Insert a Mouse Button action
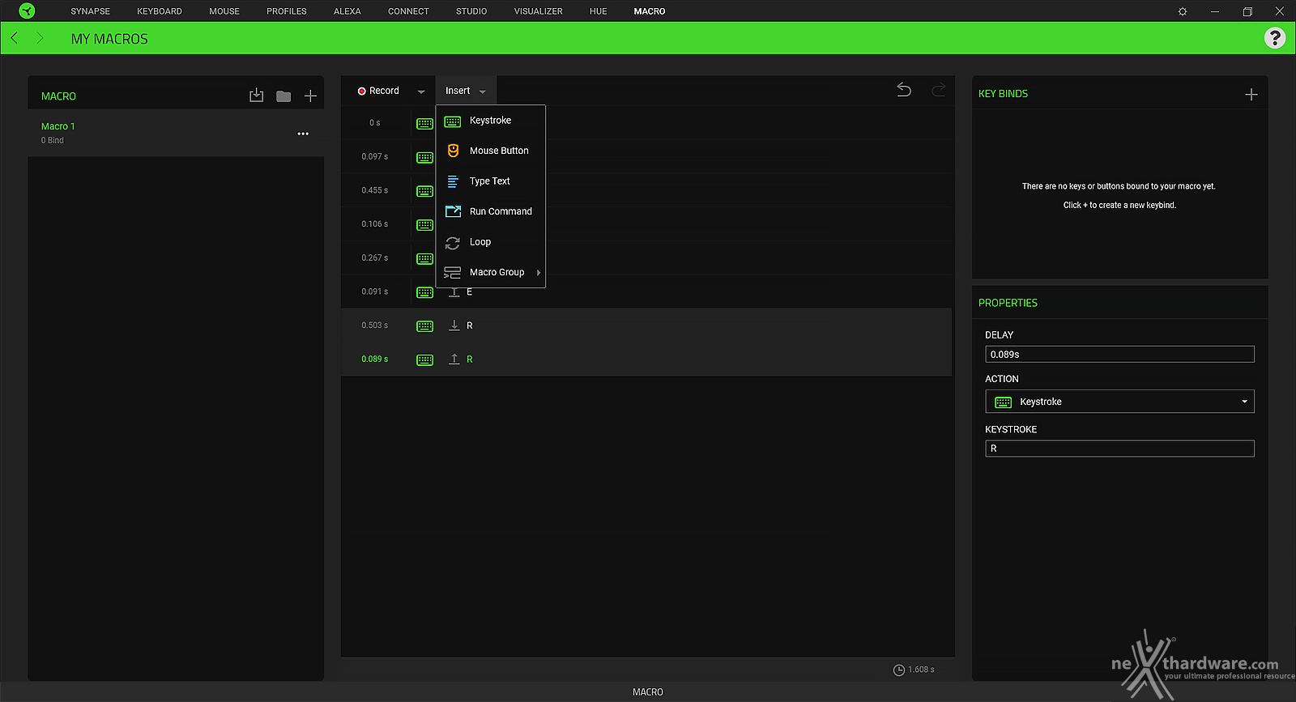Image resolution: width=1296 pixels, height=702 pixels. click(x=491, y=151)
